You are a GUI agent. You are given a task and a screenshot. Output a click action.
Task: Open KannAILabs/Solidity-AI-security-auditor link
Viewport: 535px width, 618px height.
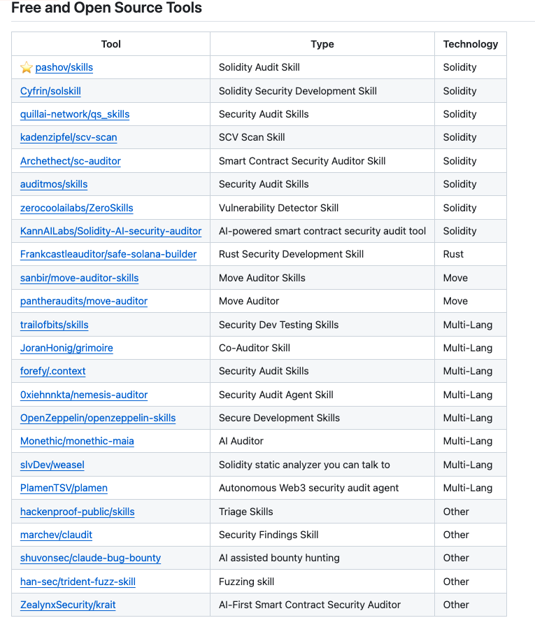(110, 232)
